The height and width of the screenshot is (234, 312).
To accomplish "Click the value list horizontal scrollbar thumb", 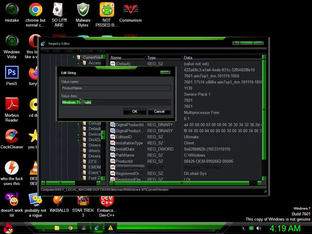I will [x=182, y=183].
